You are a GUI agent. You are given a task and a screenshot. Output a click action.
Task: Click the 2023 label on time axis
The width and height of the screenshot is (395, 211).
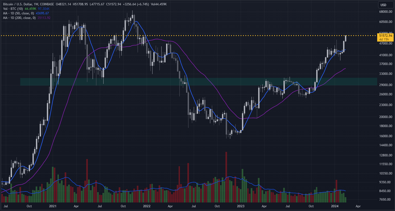click(241, 206)
